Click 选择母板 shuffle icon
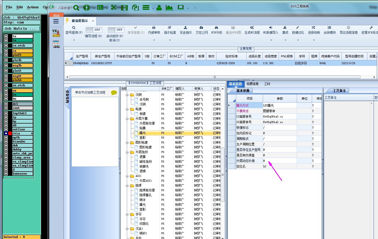Image resolution: width=378 pixels, height=239 pixels. [x=314, y=28]
